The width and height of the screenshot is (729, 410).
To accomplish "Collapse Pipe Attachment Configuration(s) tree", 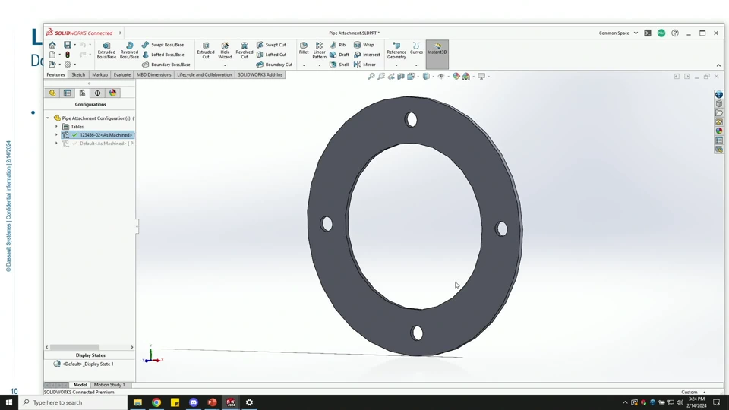I will click(48, 118).
